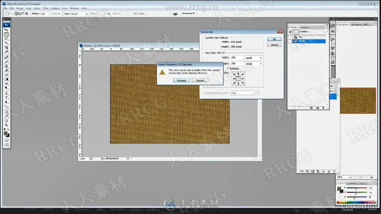Click the Navigator zoom slider
Viewport: 381px width, 214px height.
[361, 177]
